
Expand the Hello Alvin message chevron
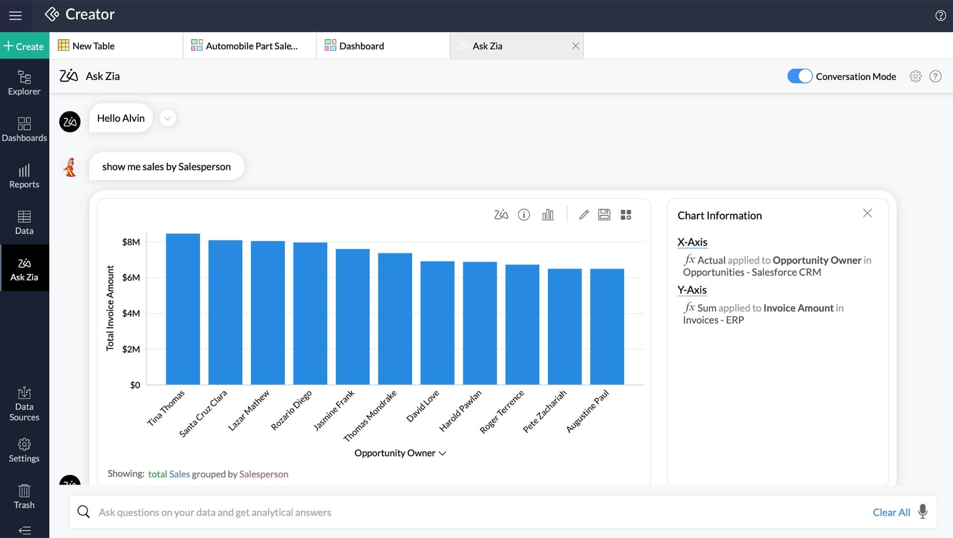coord(167,118)
